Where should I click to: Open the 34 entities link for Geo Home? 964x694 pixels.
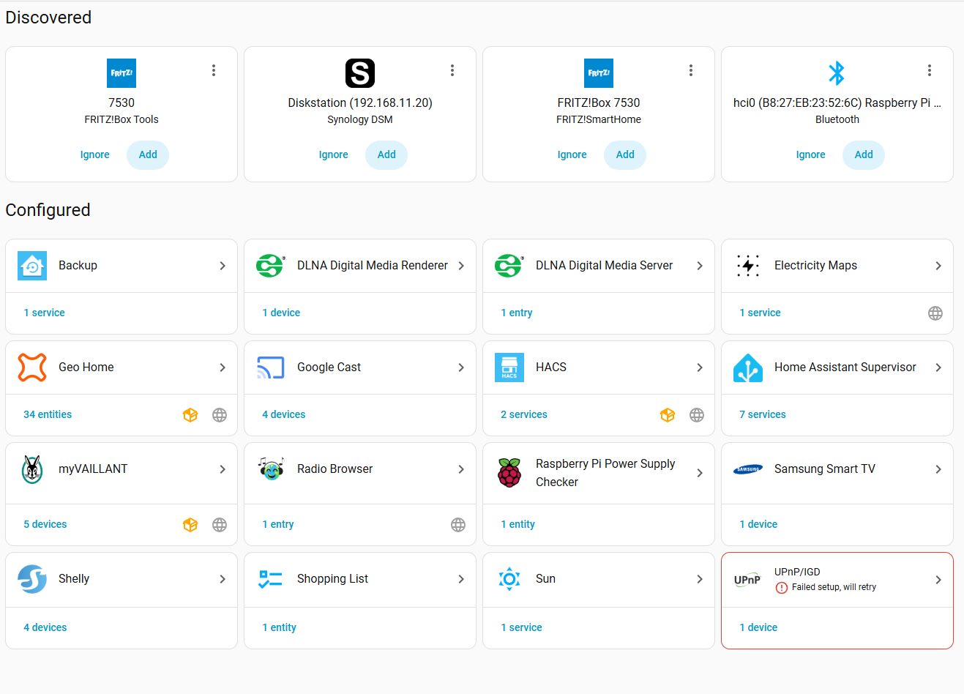click(48, 414)
